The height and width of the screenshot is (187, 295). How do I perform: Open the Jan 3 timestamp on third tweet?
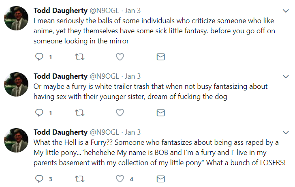(133, 132)
